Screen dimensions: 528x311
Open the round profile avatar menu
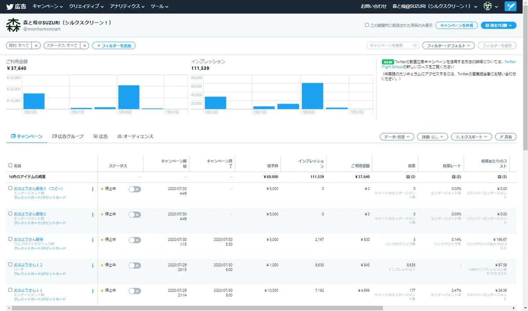pyautogui.click(x=488, y=6)
